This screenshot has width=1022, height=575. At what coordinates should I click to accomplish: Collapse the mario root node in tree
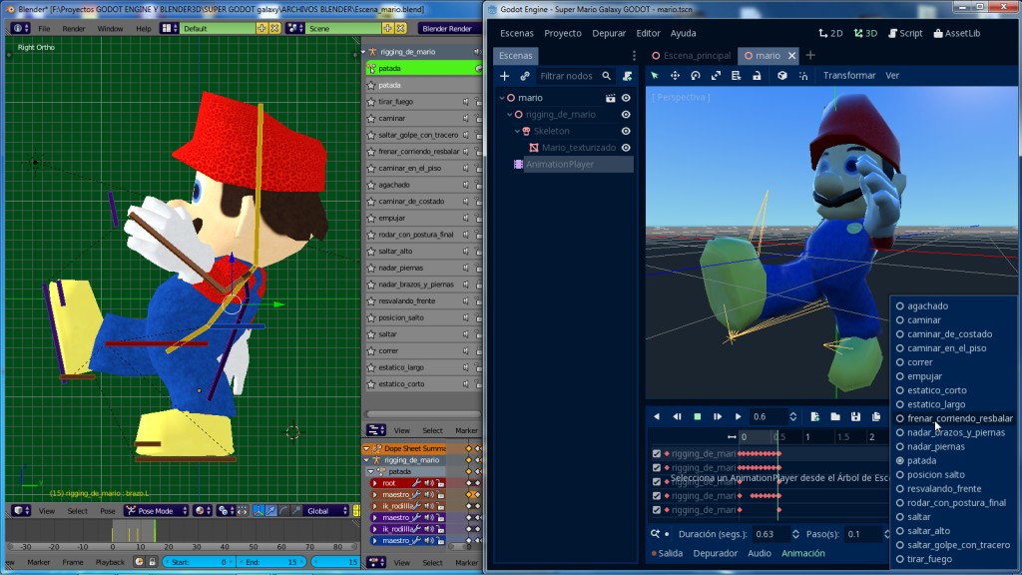(x=502, y=99)
